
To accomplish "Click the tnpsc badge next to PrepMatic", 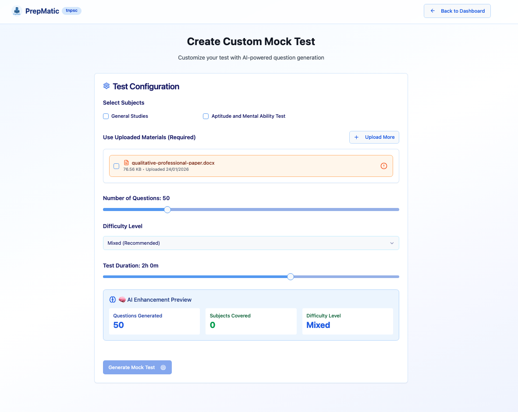I will click(71, 11).
